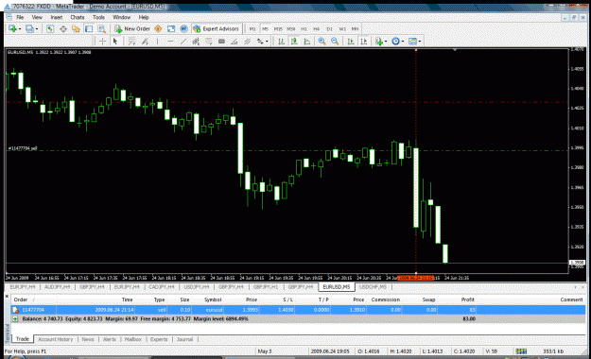
Task: Toggle full screen mode icon
Action: click(171, 29)
